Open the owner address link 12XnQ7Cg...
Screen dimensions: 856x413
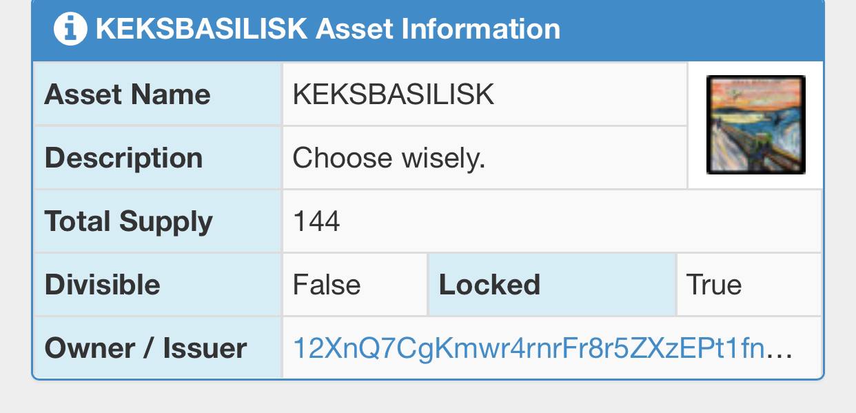[529, 348]
